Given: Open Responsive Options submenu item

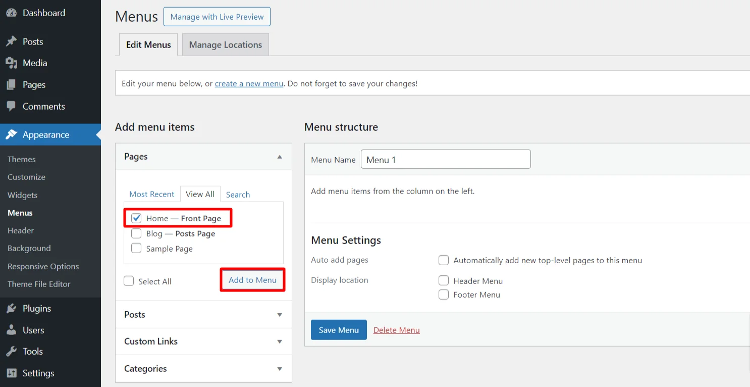Looking at the screenshot, I should click(43, 266).
